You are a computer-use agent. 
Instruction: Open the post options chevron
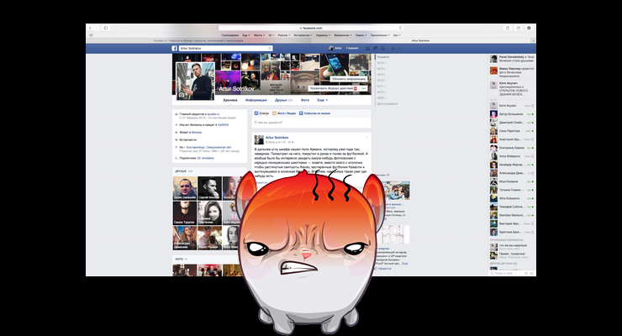[367, 138]
